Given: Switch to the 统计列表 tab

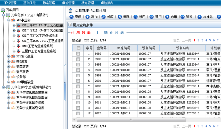Looking at the screenshot, I should coord(114,33).
